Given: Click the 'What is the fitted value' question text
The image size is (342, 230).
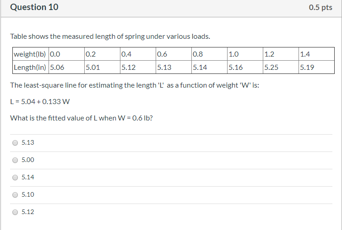Looking at the screenshot, I should point(81,118).
